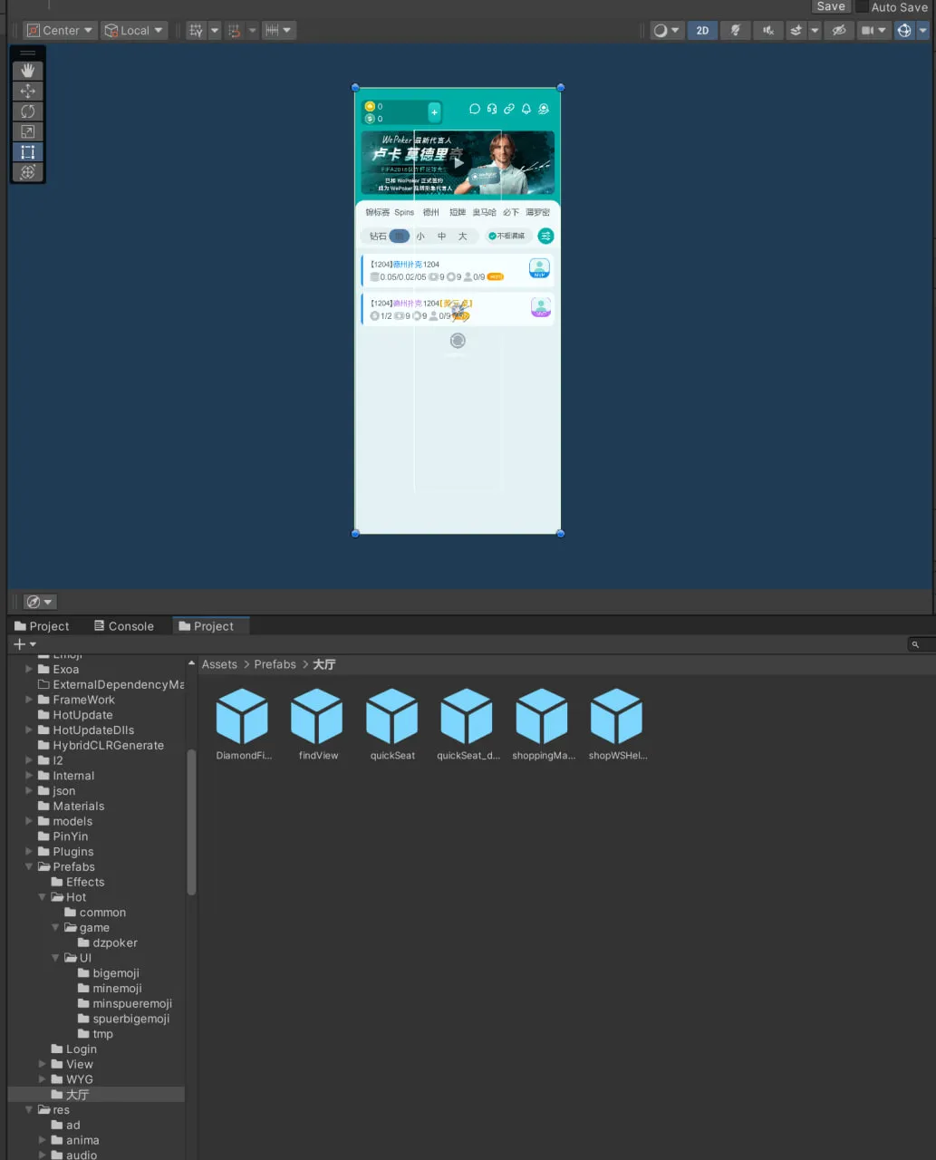Select the Scale tool

point(28,132)
